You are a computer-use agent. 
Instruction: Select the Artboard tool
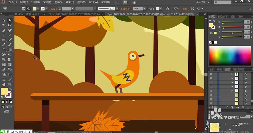pos(4,80)
